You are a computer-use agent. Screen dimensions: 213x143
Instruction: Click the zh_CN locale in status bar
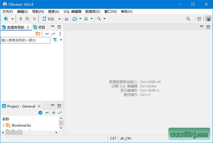pos(125,138)
